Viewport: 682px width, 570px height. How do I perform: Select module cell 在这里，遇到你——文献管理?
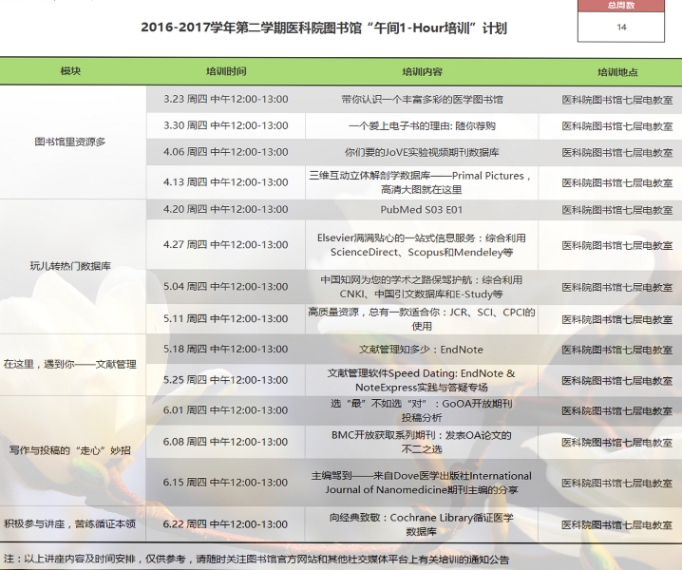[x=70, y=364]
